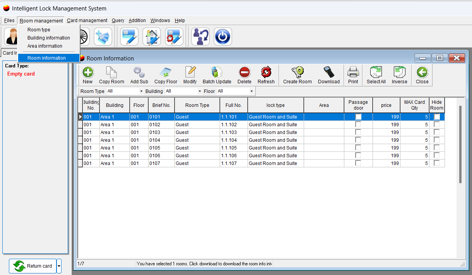Toggle Passage door checkbox for room 0106

pos(358,156)
